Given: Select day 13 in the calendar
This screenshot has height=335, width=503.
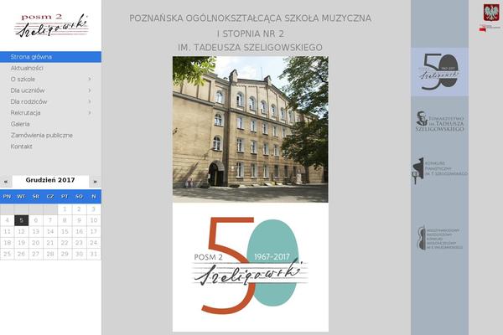Looking at the screenshot, I should pyautogui.click(x=36, y=231).
